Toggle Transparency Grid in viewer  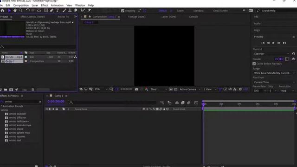coord(175,89)
